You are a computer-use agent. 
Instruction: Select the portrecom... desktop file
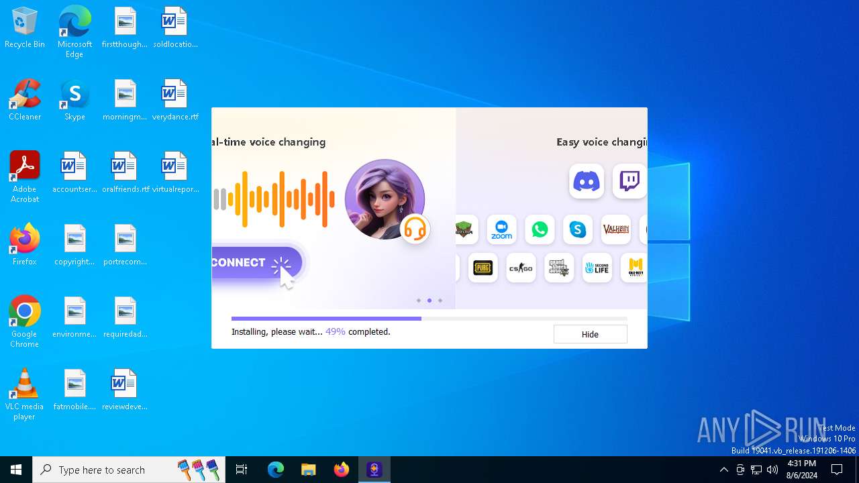pos(125,245)
